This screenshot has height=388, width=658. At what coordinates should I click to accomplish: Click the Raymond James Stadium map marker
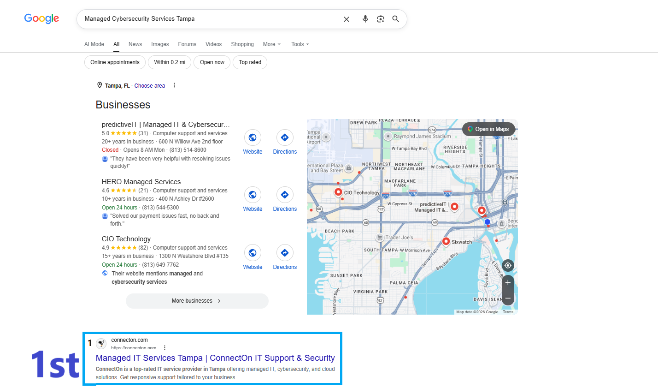click(388, 136)
